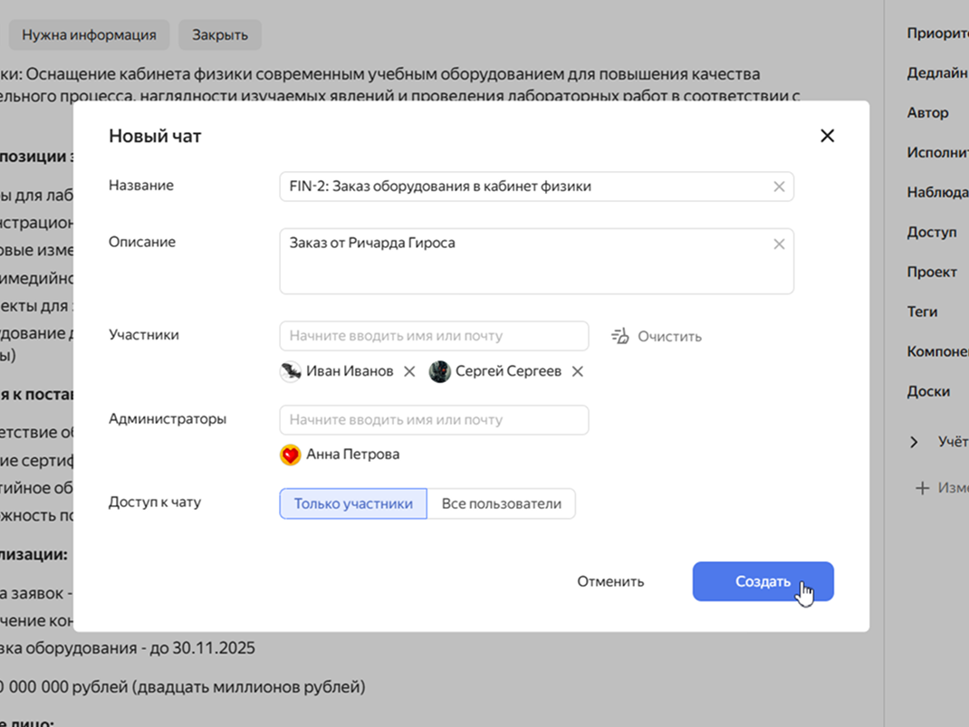The image size is (969, 727).
Task: Click the plus icon in the sidebar
Action: point(922,488)
